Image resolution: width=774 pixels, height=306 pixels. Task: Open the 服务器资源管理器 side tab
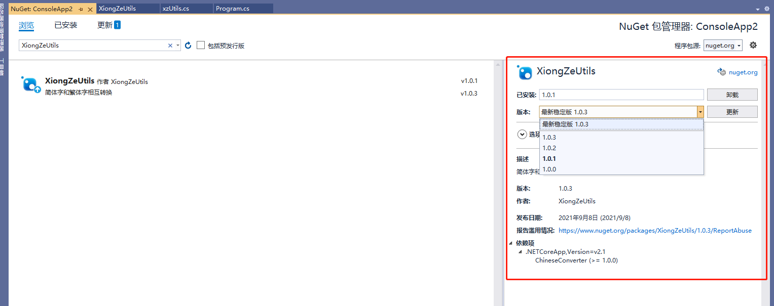coord(2,27)
